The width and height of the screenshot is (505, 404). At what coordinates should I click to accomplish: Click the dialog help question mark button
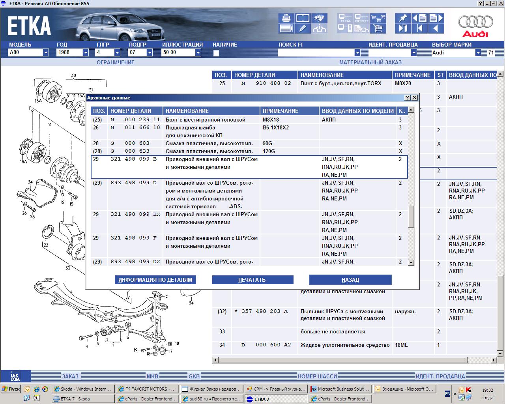pyautogui.click(x=408, y=98)
